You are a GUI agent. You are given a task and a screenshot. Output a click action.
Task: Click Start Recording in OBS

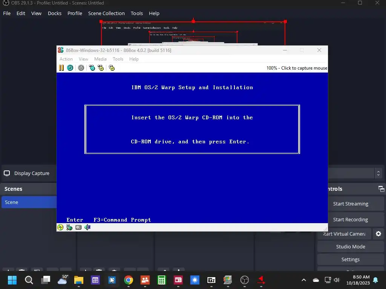351,219
